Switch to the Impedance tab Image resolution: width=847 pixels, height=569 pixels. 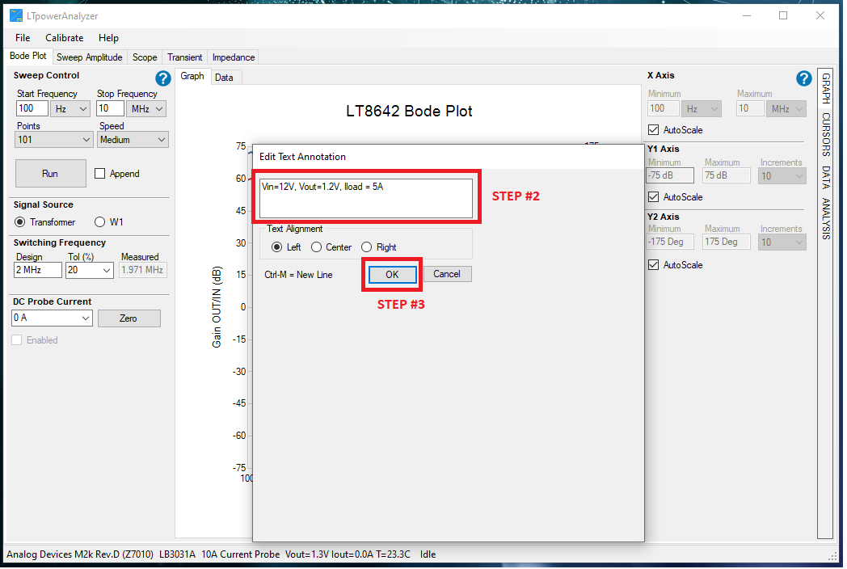234,57
